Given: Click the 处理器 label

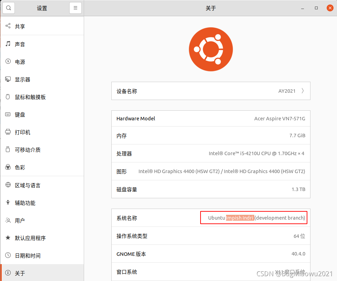Looking at the screenshot, I should point(124,153).
